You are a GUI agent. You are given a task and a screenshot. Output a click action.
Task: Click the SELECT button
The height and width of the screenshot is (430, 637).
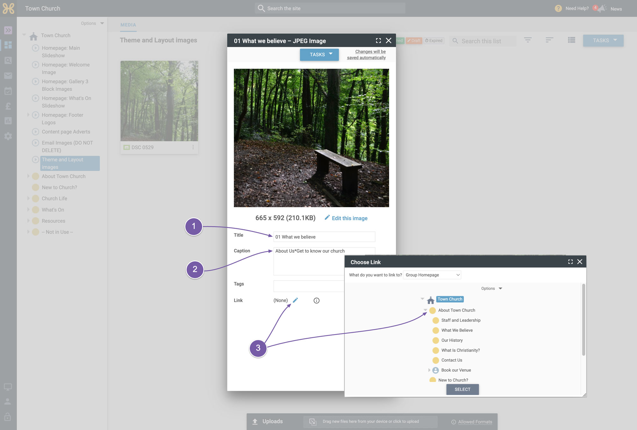click(462, 389)
